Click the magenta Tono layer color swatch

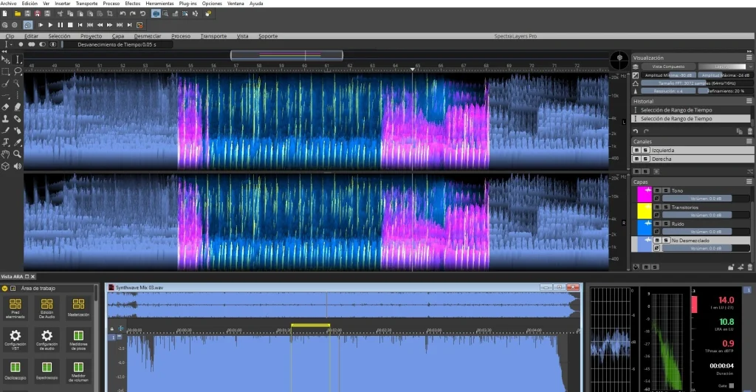click(x=645, y=195)
